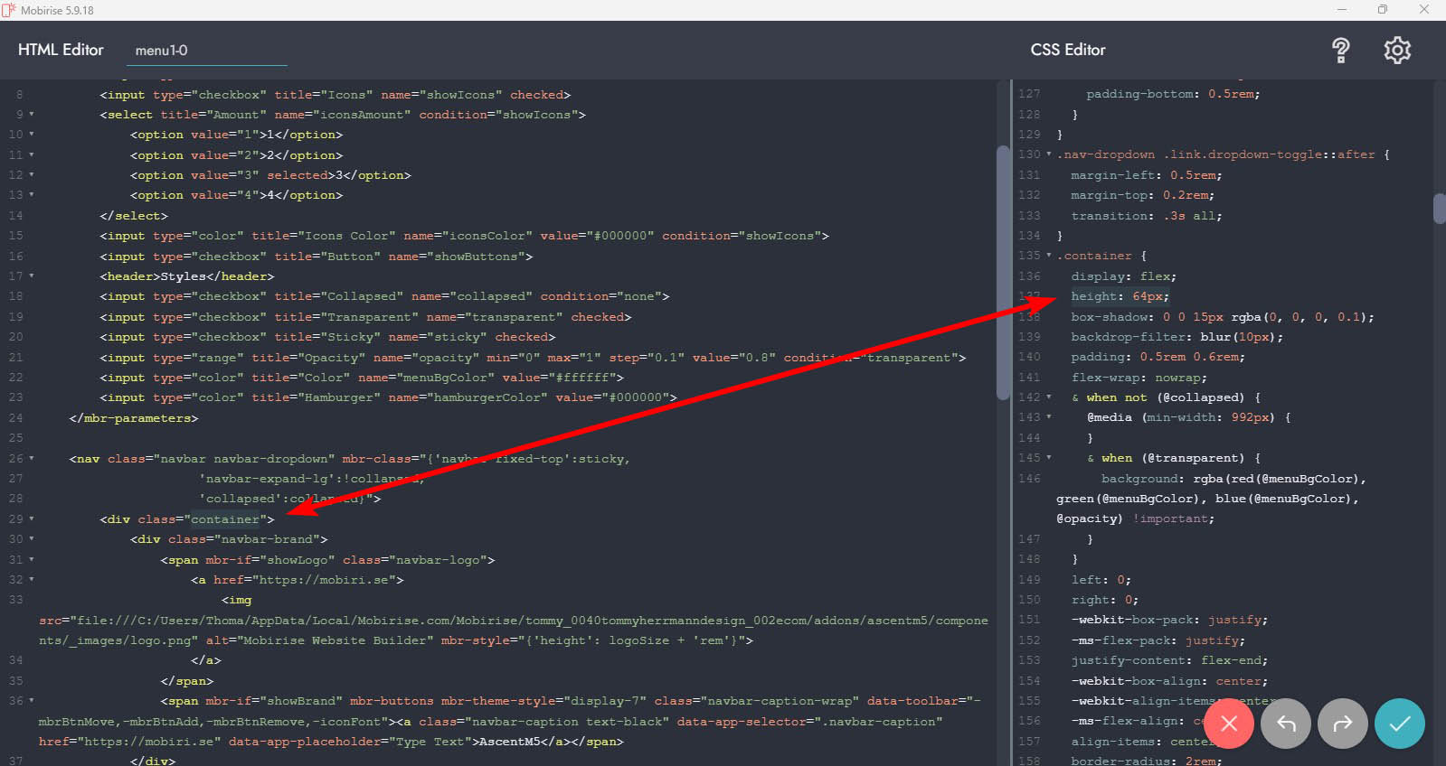
Task: Collapse the .nav-dropdown rule at line 130
Action: click(1049, 154)
